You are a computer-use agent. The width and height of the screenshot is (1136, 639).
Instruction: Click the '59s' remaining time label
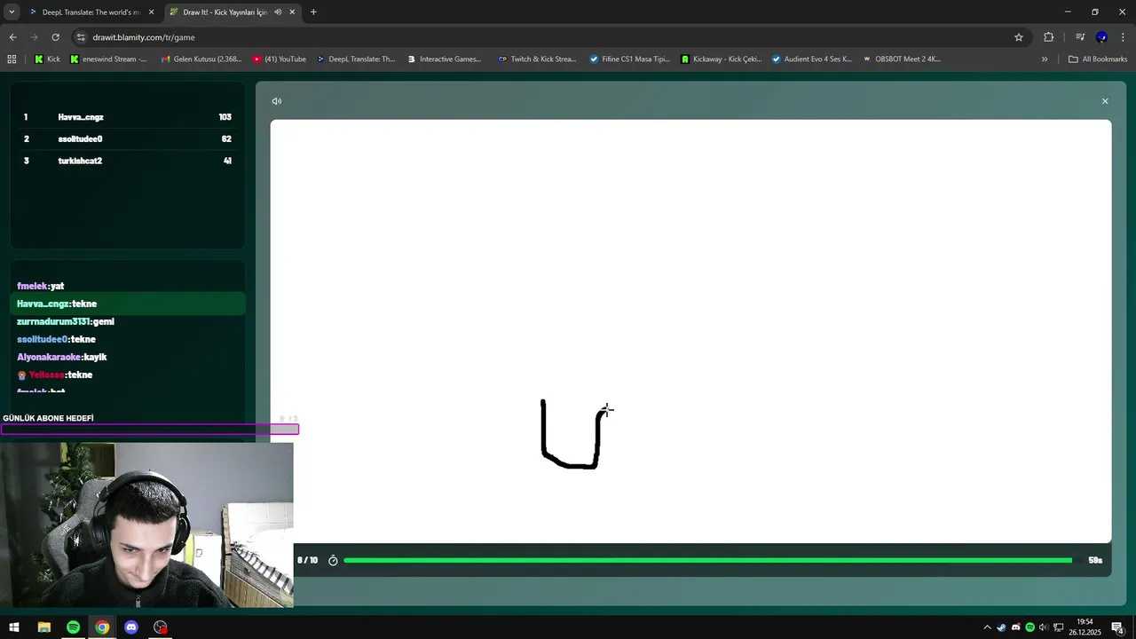(x=1095, y=561)
